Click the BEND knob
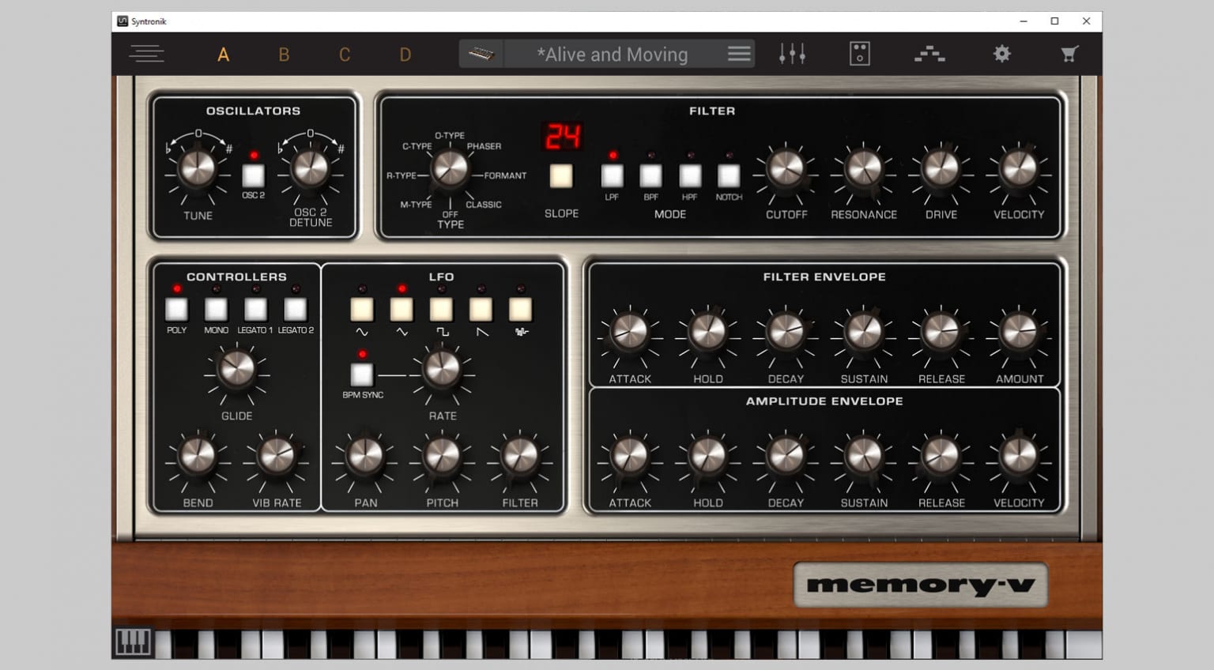The height and width of the screenshot is (670, 1214). click(198, 456)
